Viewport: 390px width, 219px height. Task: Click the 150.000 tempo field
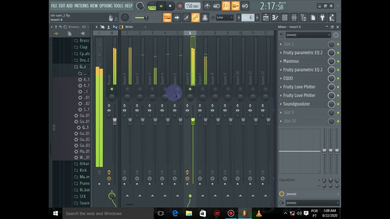point(192,6)
